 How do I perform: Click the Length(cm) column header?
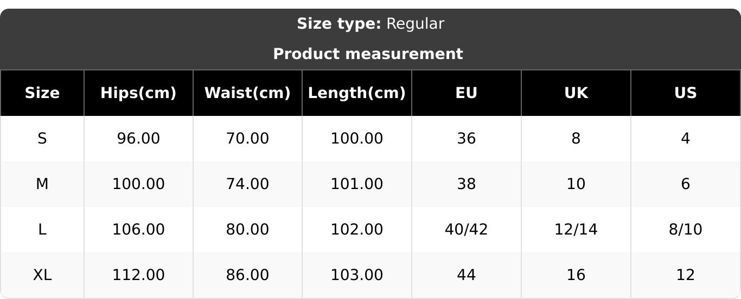356,93
